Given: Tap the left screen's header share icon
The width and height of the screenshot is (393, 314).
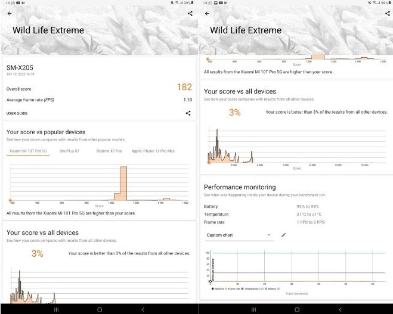Looking at the screenshot, I should (x=190, y=14).
